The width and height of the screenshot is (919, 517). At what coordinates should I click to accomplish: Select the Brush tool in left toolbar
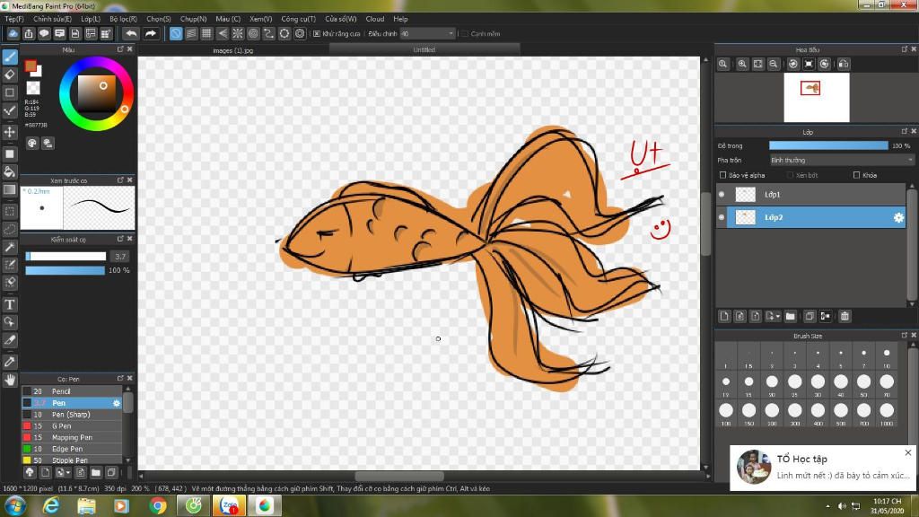click(10, 57)
